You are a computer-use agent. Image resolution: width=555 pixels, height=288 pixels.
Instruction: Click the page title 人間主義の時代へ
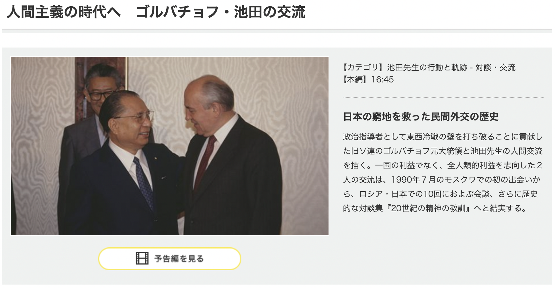(64, 12)
